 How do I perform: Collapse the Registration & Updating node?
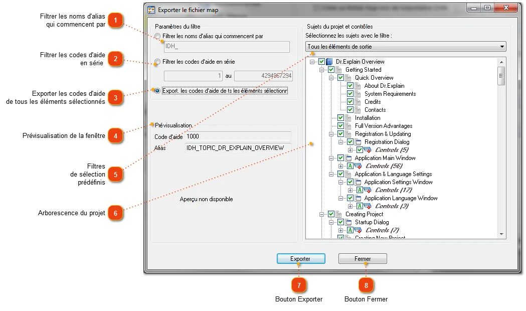(331, 134)
